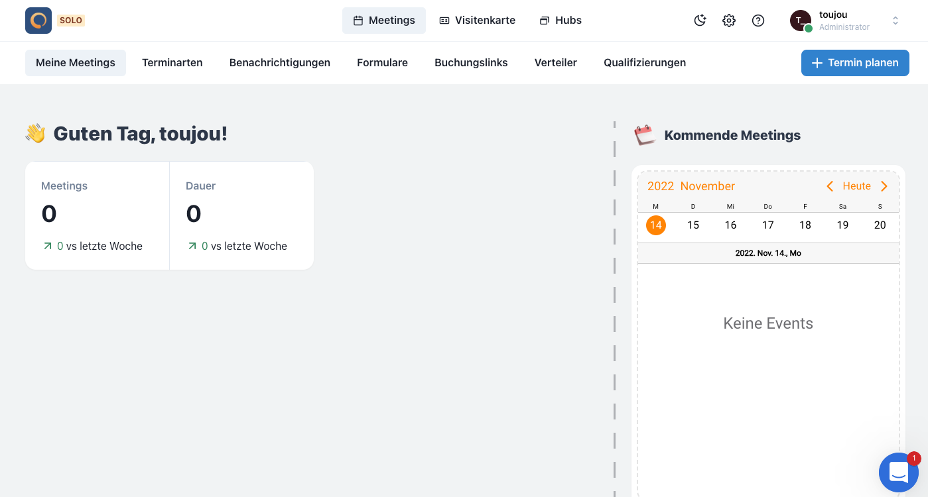Jump to today with Heute

pos(856,186)
